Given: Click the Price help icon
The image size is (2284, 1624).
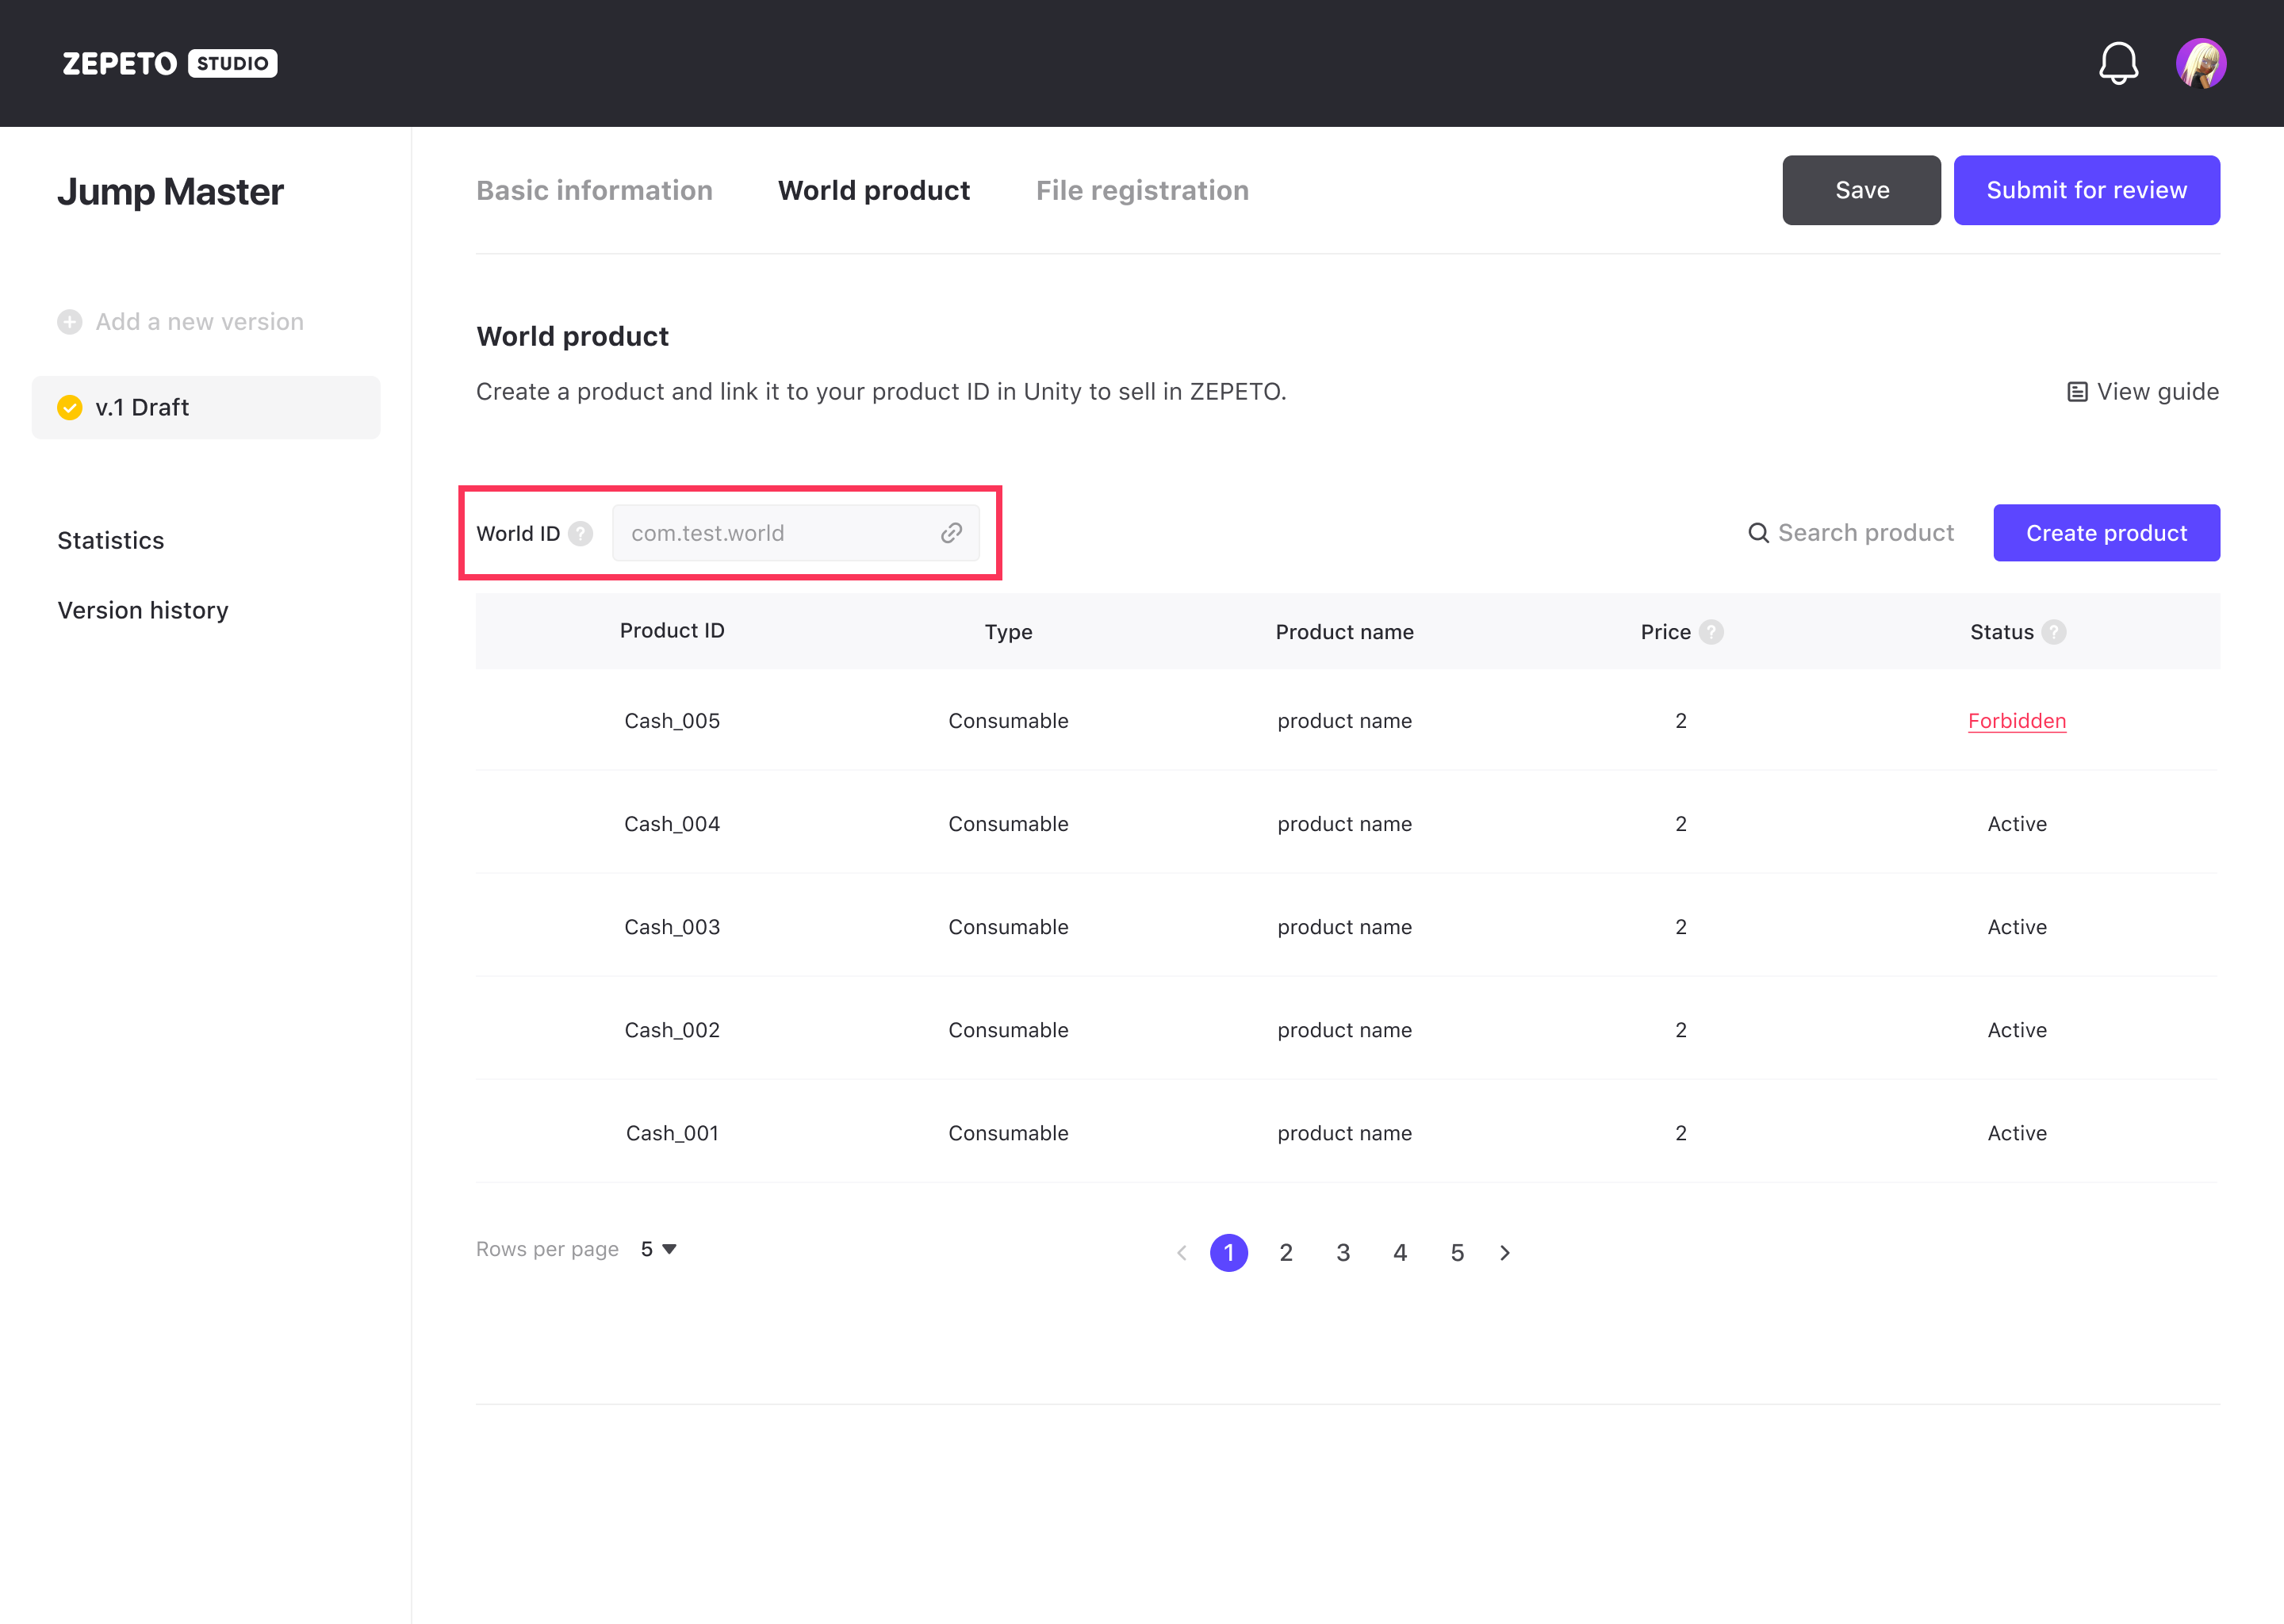Looking at the screenshot, I should [1711, 632].
